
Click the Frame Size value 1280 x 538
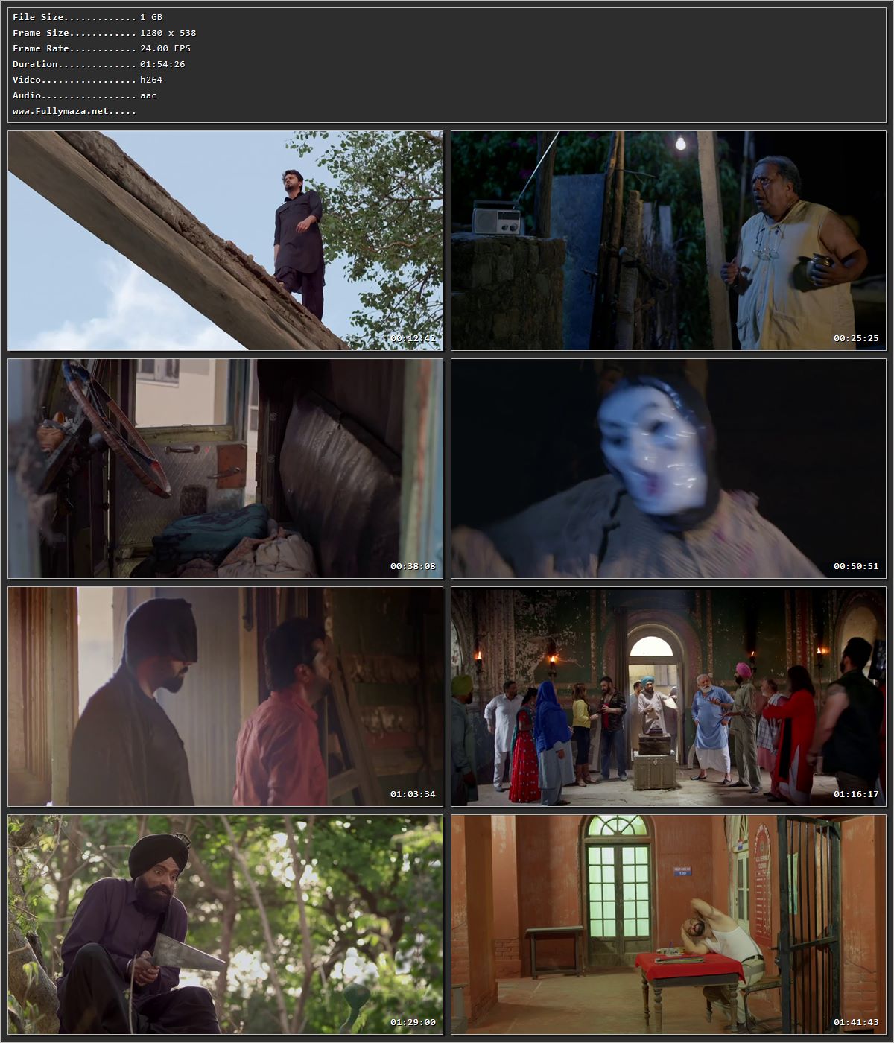point(168,33)
